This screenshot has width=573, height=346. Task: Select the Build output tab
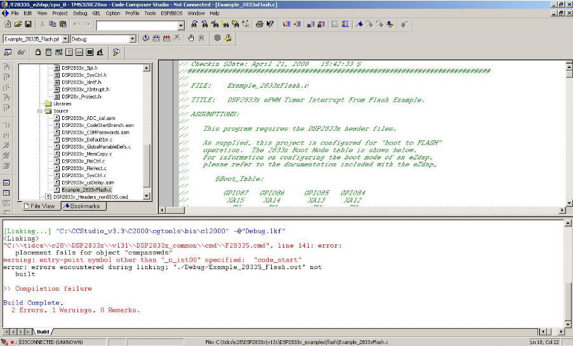coord(43,332)
